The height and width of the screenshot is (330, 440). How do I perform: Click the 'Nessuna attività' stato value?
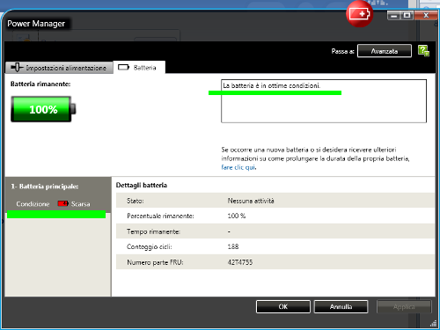coord(251,201)
